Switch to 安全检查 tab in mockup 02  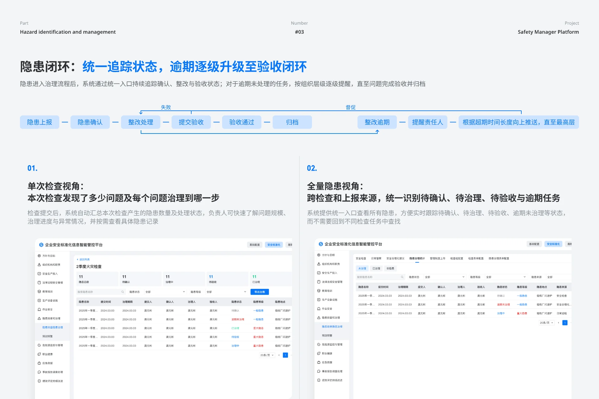tap(361, 258)
